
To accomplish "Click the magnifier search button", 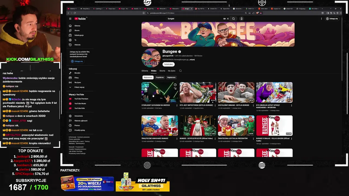I will coord(233,19).
